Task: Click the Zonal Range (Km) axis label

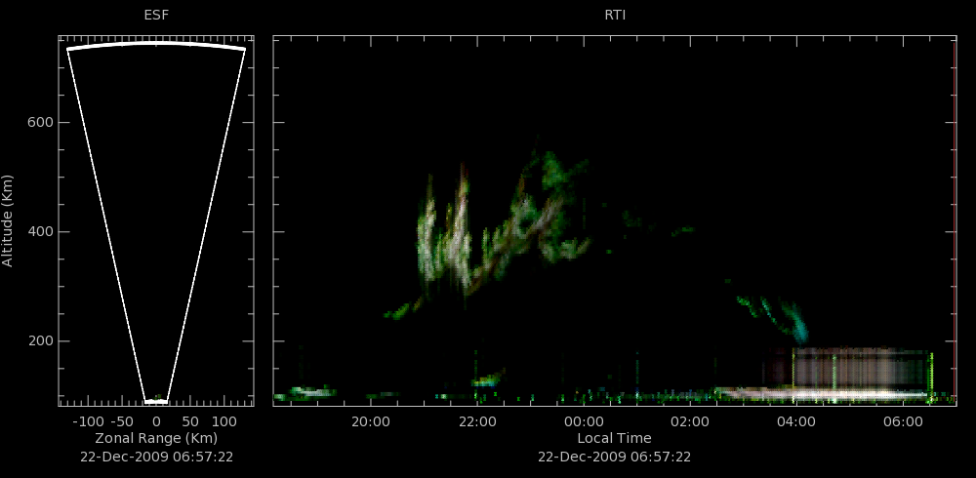Action: pos(156,438)
